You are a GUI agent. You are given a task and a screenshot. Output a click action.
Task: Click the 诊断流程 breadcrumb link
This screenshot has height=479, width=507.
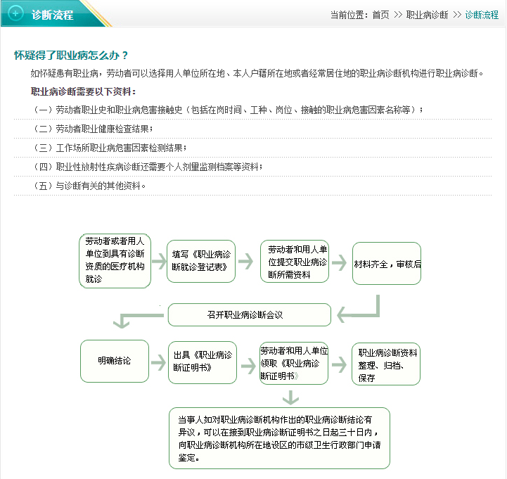482,15
